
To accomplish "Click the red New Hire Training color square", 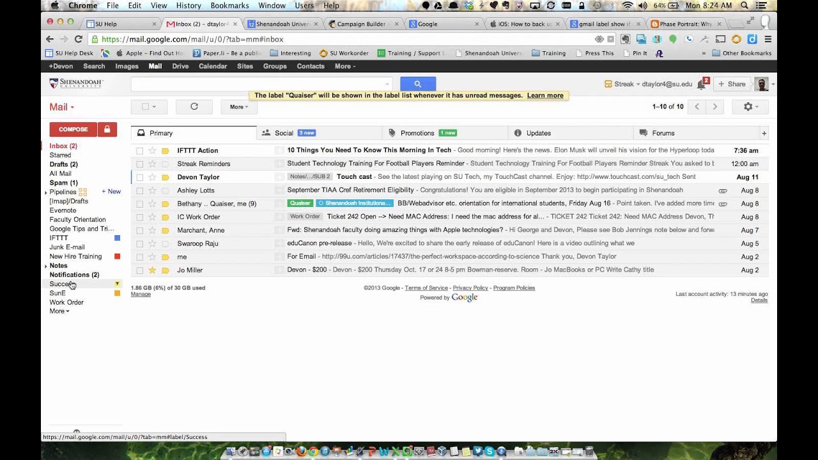I will (x=117, y=256).
